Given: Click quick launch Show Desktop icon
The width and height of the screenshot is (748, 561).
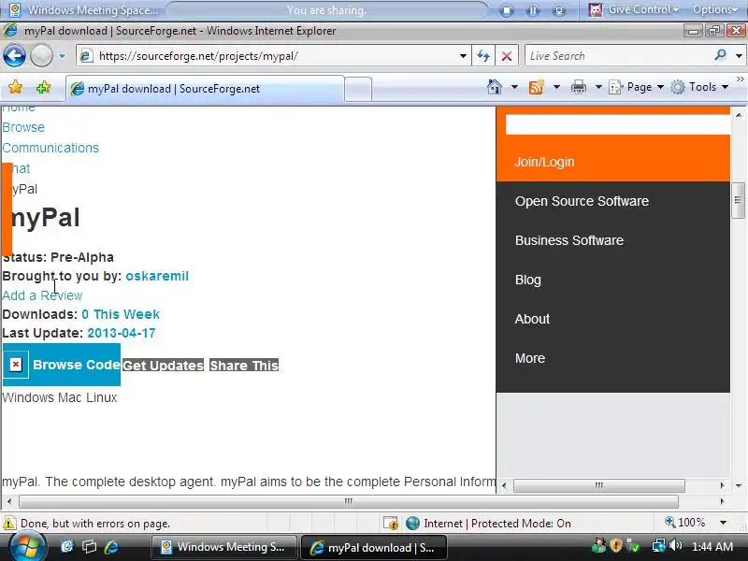Looking at the screenshot, I should pos(66,547).
